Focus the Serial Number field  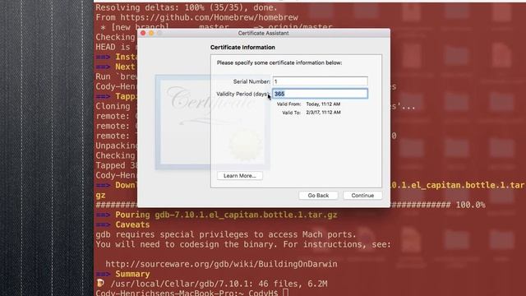click(320, 81)
